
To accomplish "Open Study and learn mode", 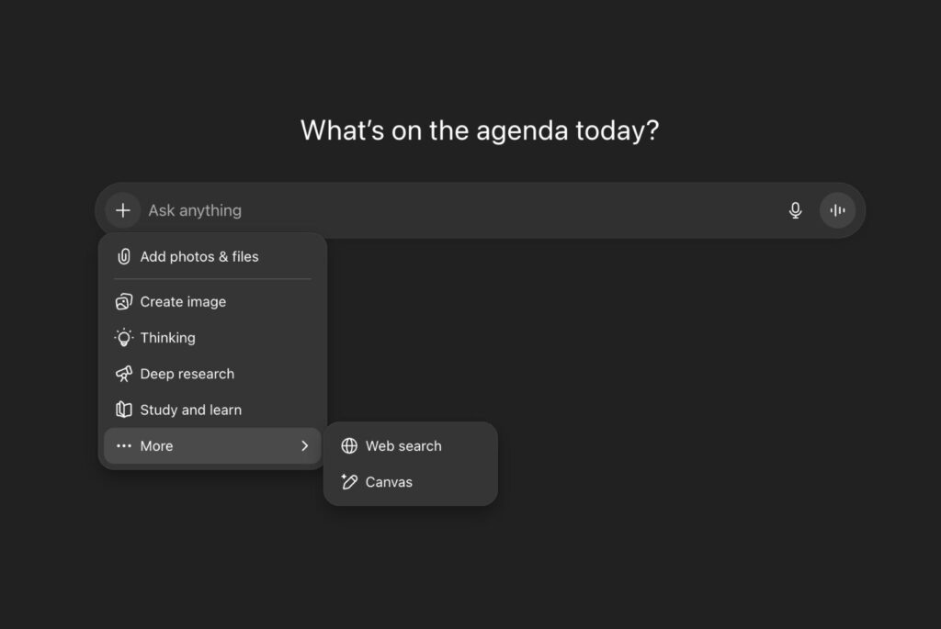I will click(190, 410).
